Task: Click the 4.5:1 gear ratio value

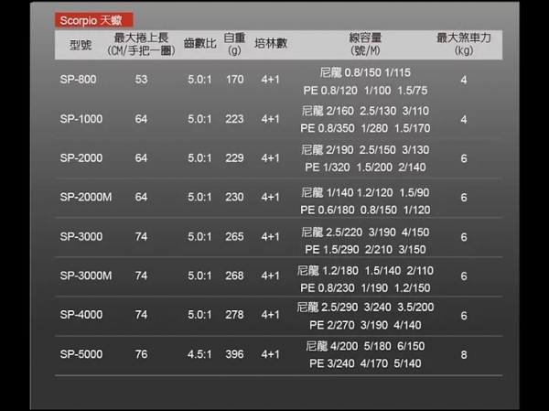Action: point(199,354)
